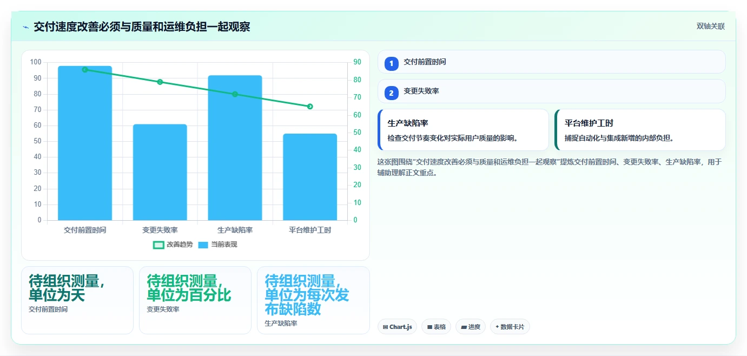Click the 双轴关联 label in header
Screen dimensions: 747x356
tap(710, 27)
